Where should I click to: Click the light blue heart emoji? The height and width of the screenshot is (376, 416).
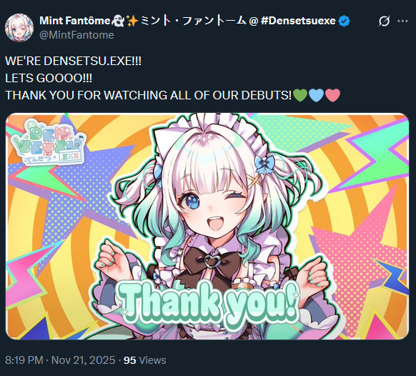pyautogui.click(x=316, y=95)
